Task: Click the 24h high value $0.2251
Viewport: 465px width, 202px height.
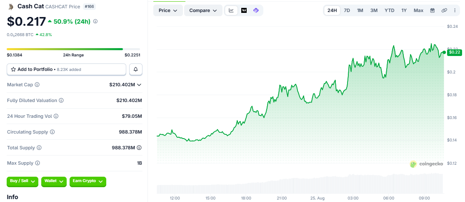Action: click(x=132, y=55)
